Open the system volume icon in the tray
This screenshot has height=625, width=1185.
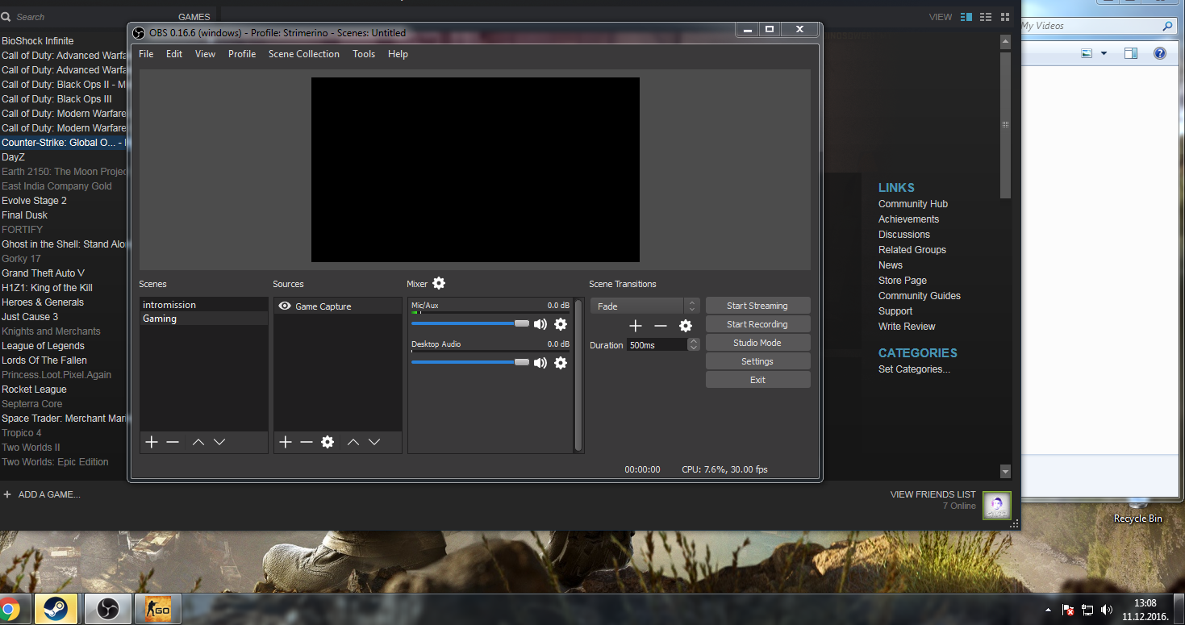pos(1107,610)
